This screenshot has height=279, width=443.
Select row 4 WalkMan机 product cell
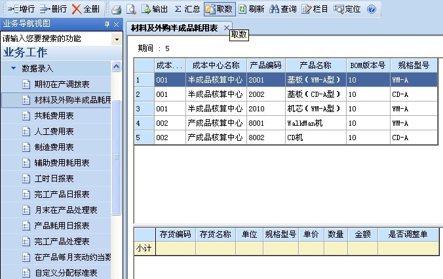[316, 123]
